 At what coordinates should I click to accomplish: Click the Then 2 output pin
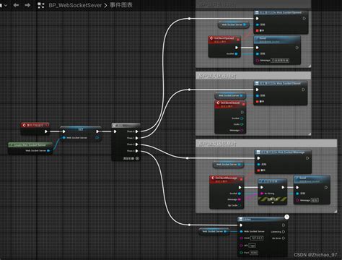point(136,144)
